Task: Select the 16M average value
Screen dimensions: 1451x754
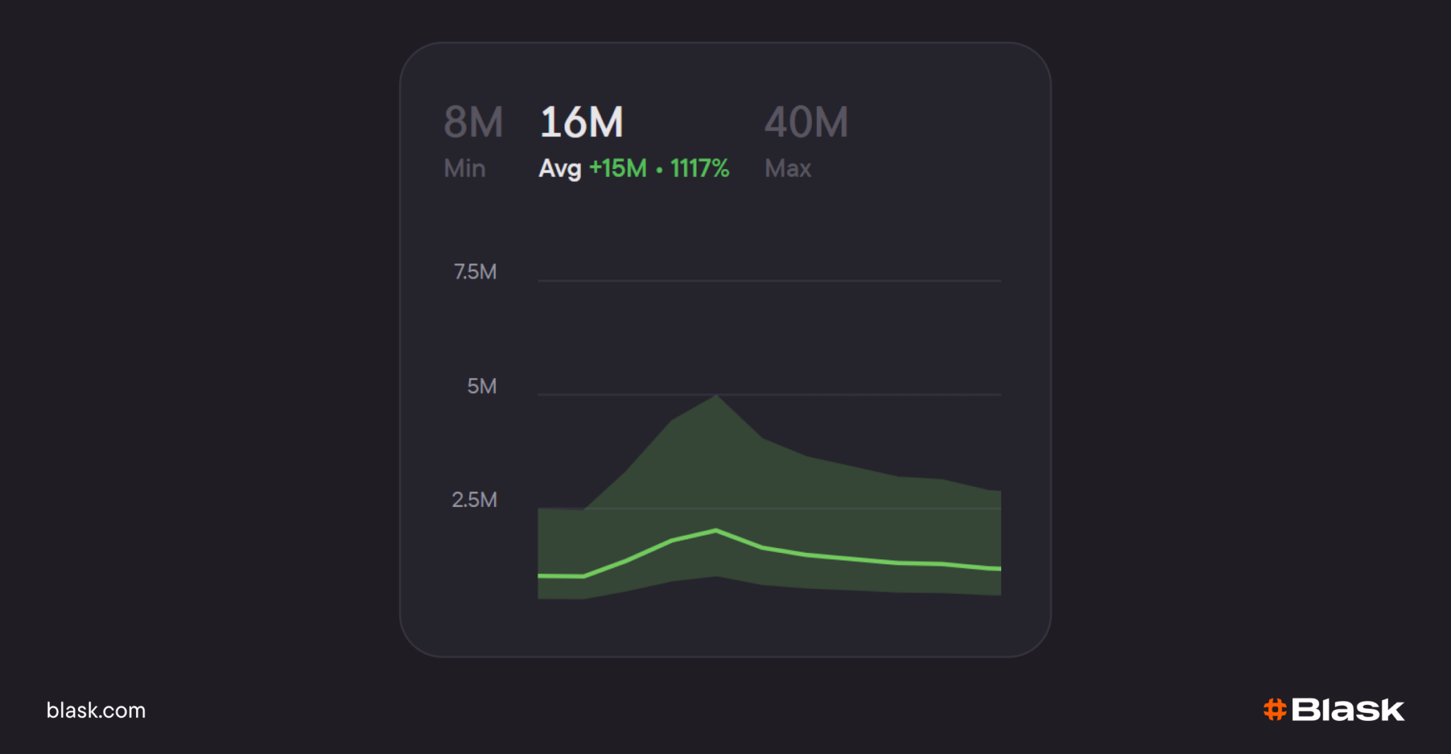Action: [x=582, y=122]
